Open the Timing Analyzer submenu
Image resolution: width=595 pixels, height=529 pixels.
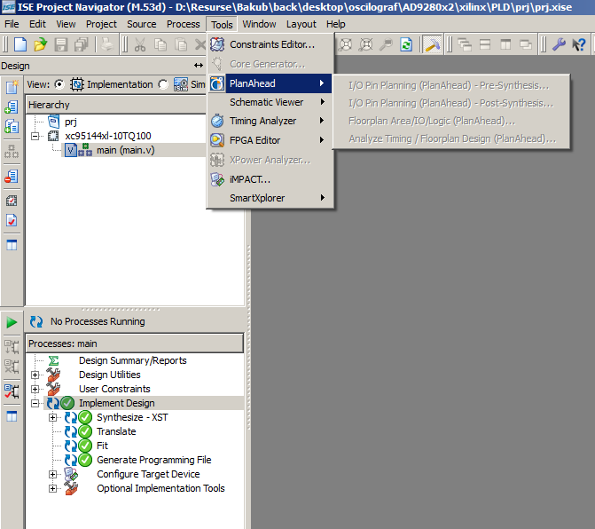click(263, 121)
